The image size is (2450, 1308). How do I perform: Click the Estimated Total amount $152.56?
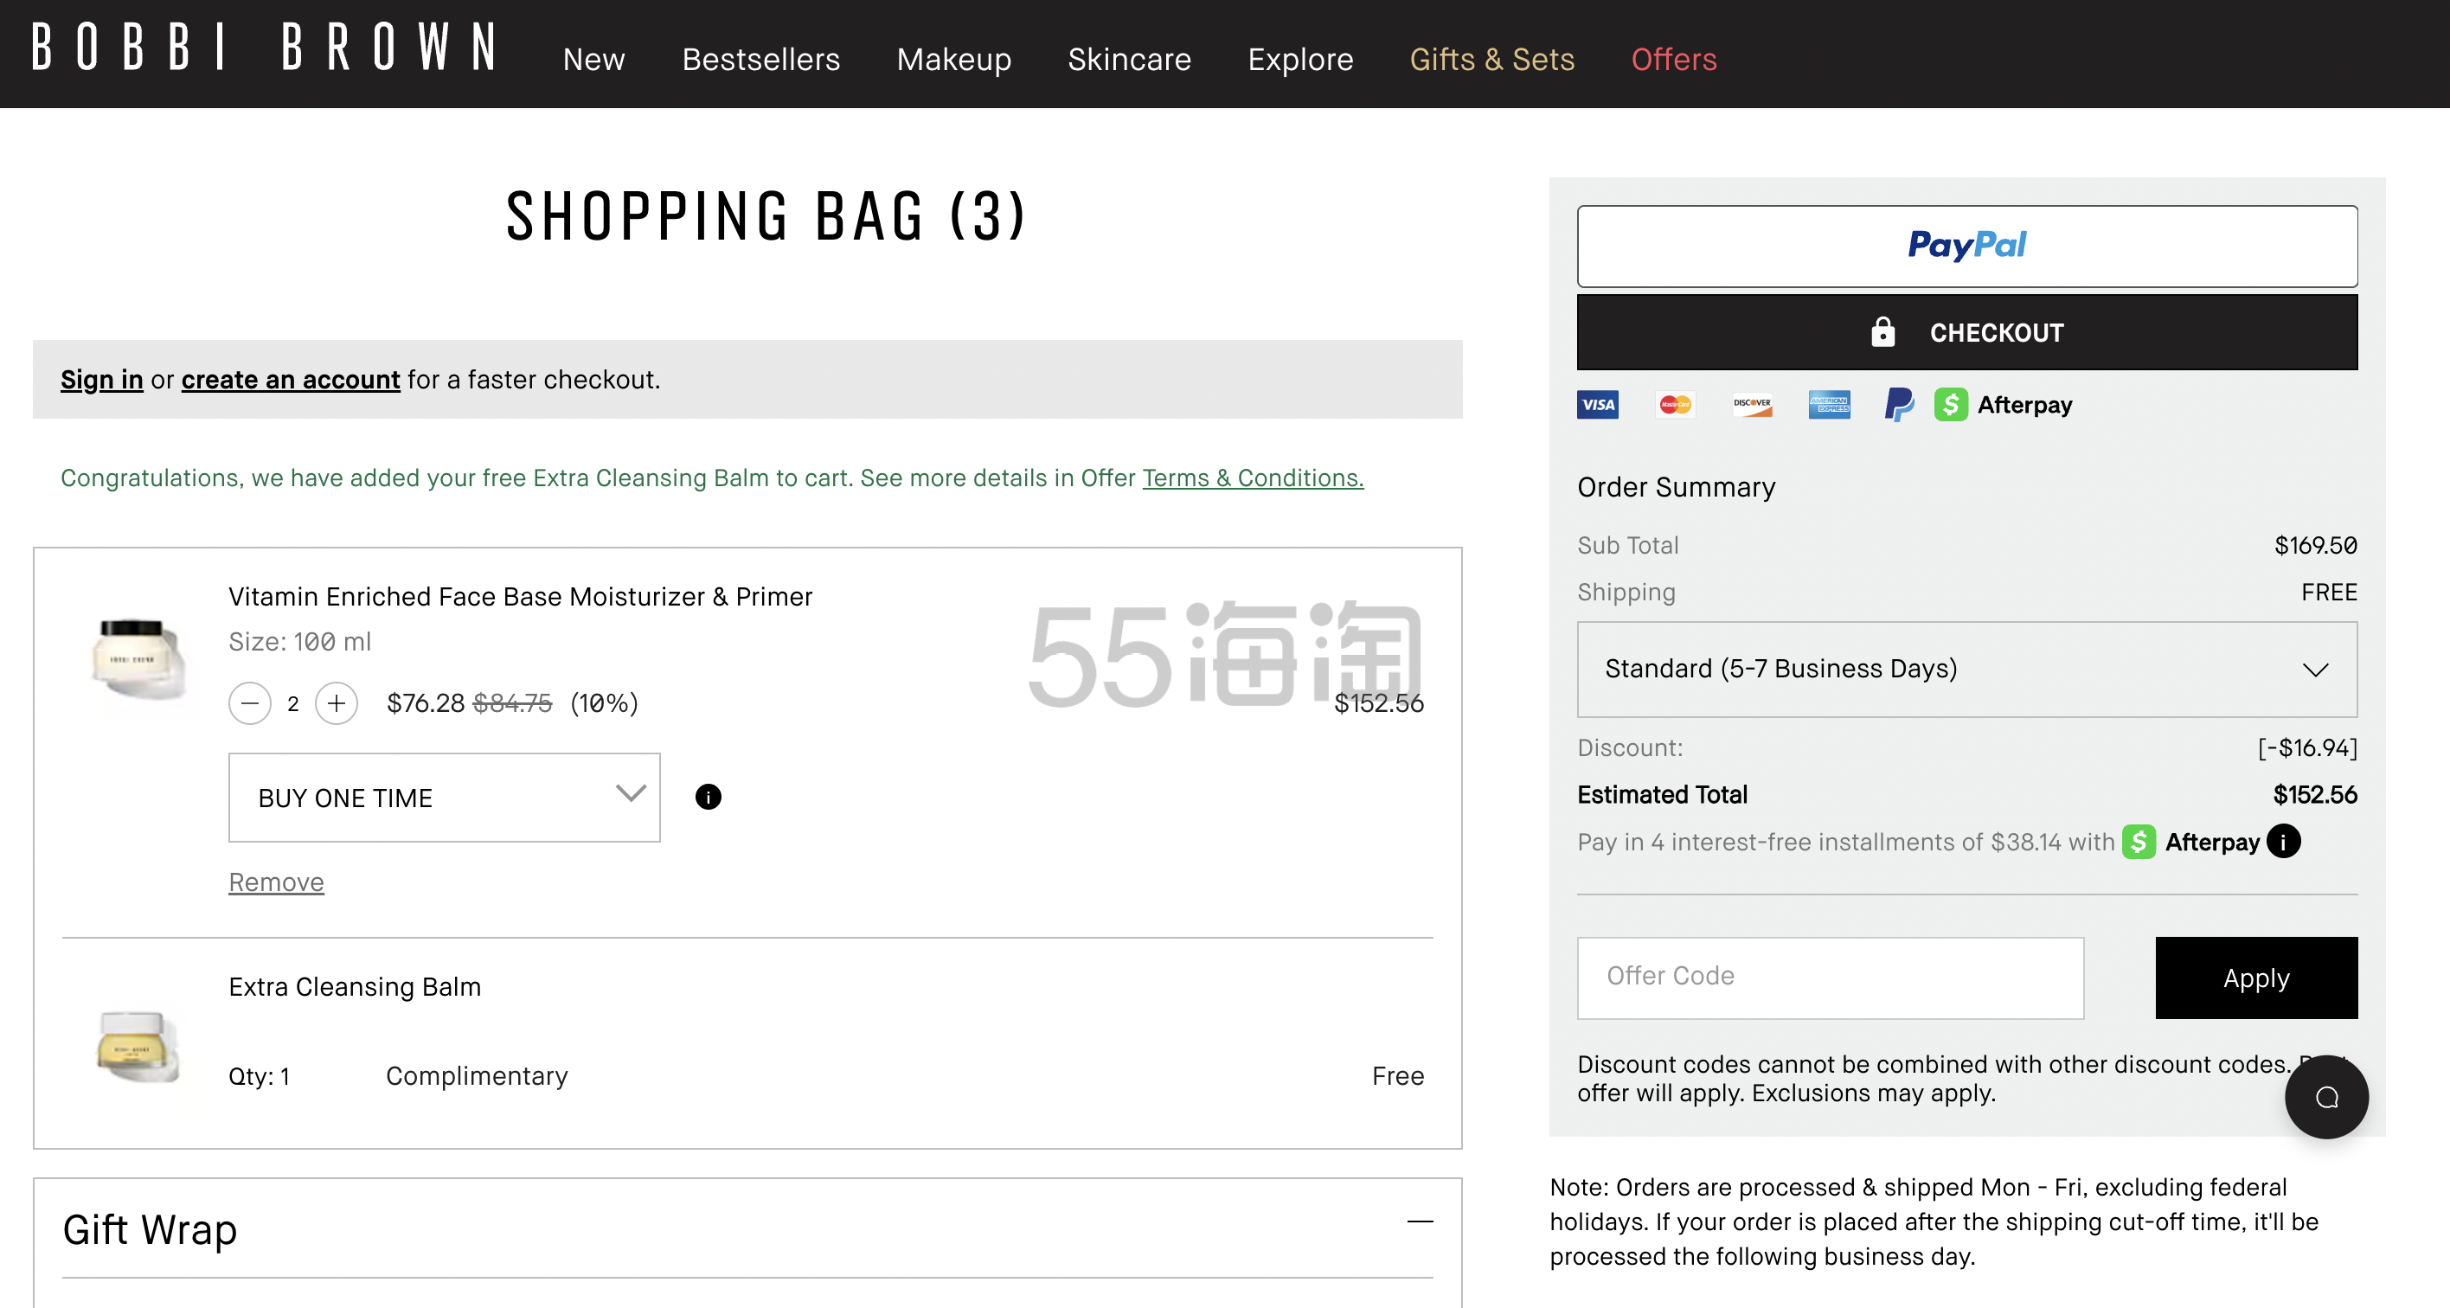[2314, 795]
